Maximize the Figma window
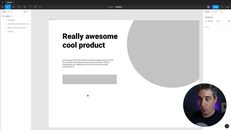The height and width of the screenshot is (130, 231). click(223, 3)
